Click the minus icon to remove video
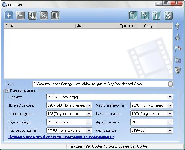Image resolution: width=185 pixels, height=150 pixels. (21, 16)
